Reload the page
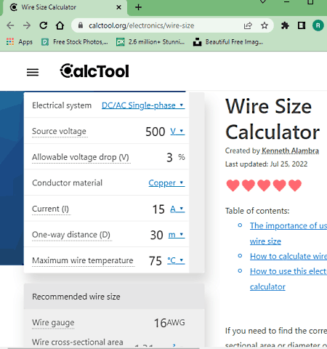This screenshot has width=327, height=349. [44, 25]
